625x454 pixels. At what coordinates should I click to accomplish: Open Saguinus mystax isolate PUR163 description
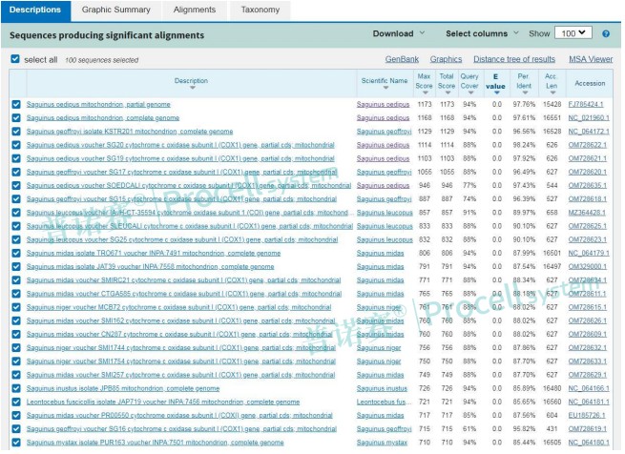[x=155, y=443]
